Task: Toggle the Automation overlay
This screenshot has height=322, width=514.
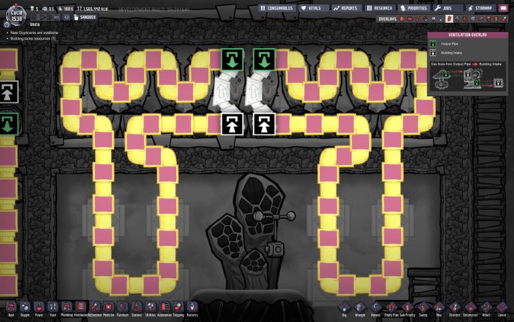Action: pyautogui.click(x=496, y=19)
